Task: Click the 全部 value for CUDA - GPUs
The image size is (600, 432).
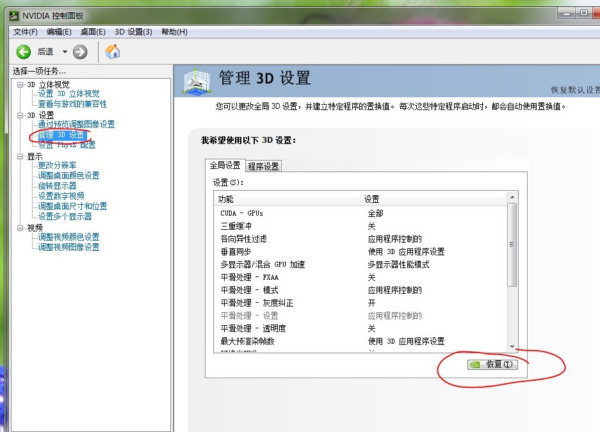Action: pos(375,213)
